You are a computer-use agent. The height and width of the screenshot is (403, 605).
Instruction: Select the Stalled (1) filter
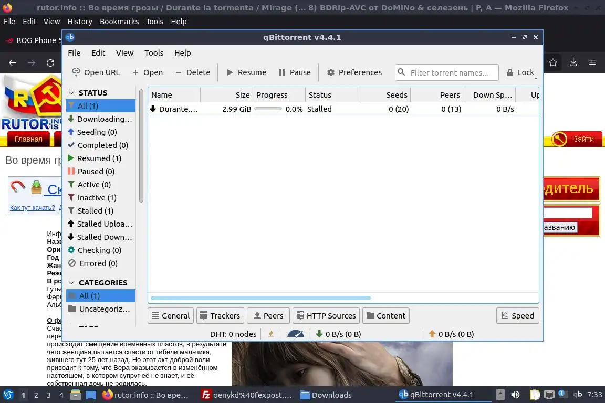click(101, 210)
